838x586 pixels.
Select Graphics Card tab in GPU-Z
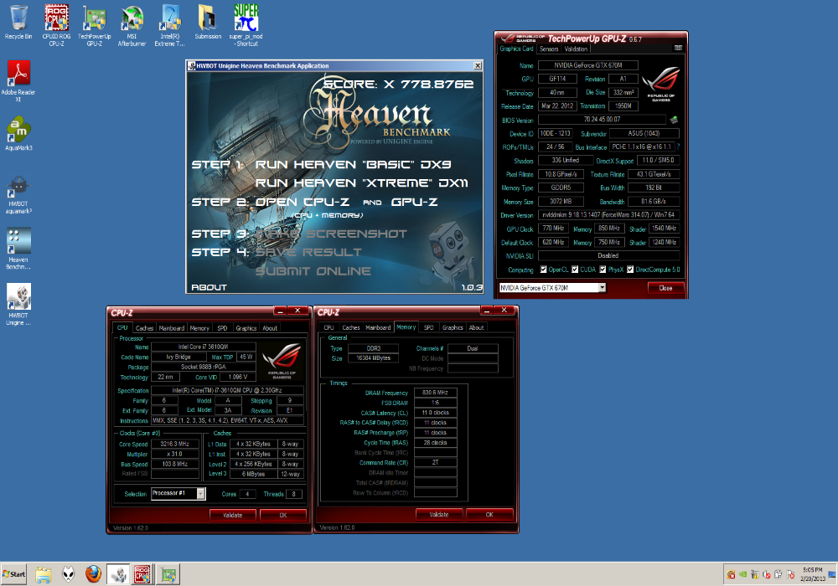517,49
